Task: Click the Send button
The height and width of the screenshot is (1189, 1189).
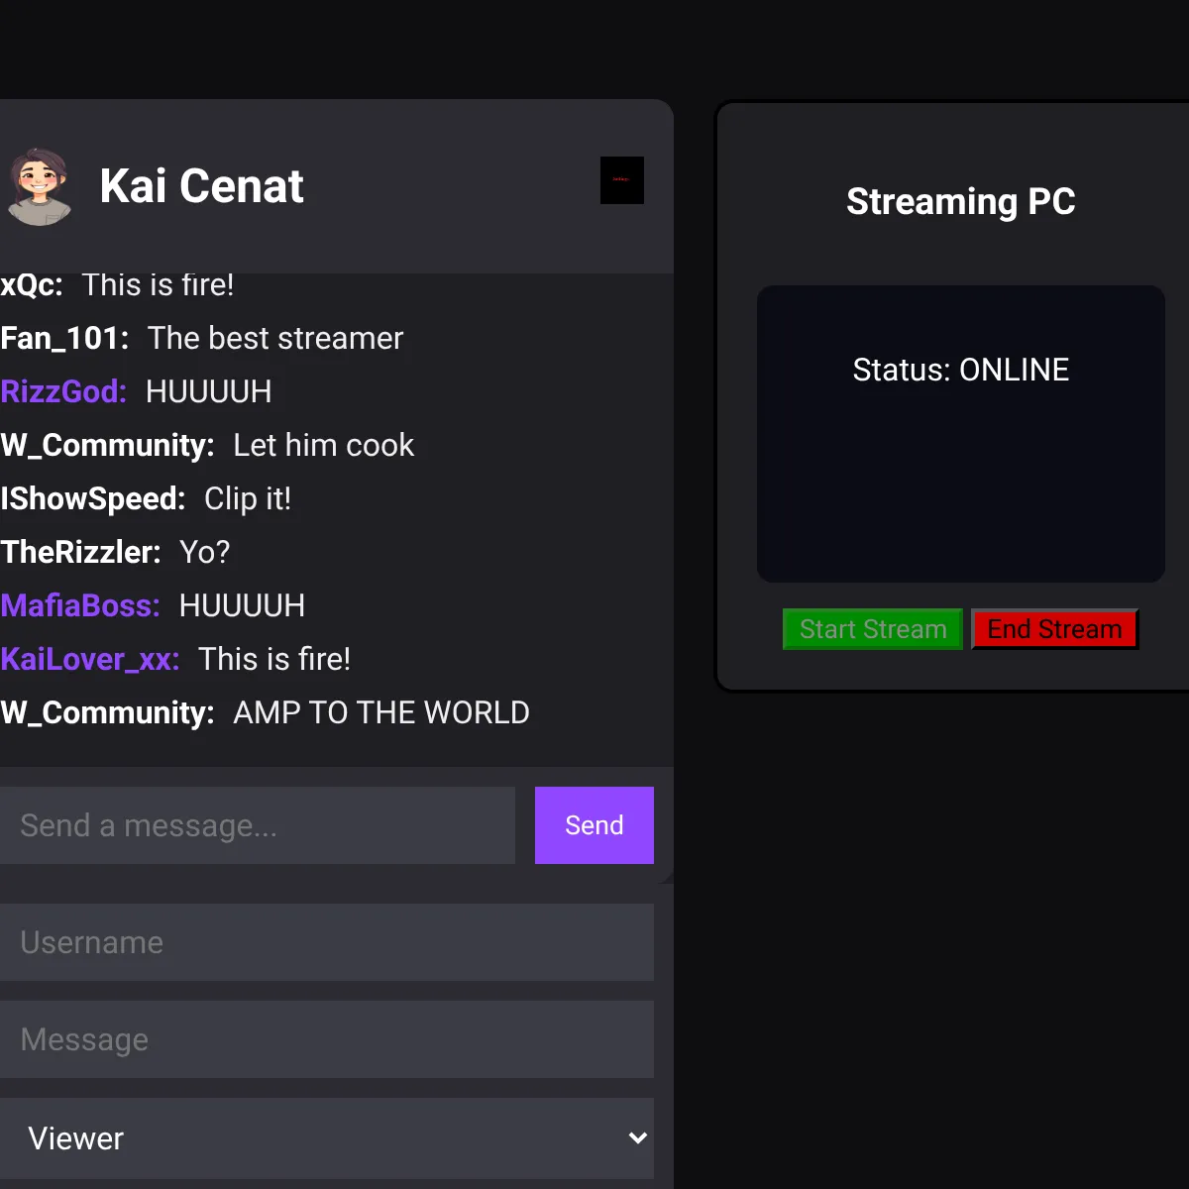Action: [x=594, y=825]
